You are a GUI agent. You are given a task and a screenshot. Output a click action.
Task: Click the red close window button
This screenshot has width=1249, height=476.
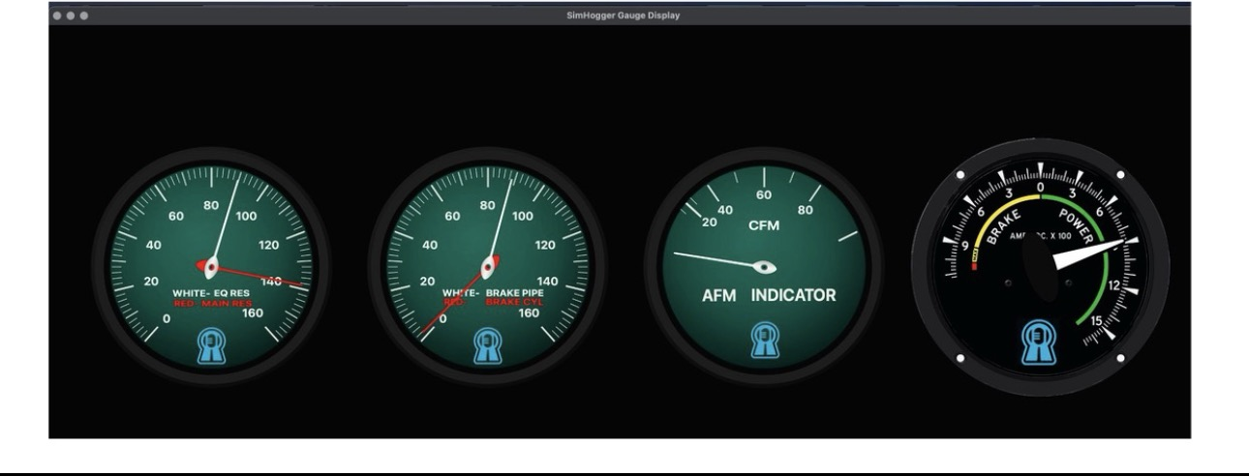[x=58, y=16]
